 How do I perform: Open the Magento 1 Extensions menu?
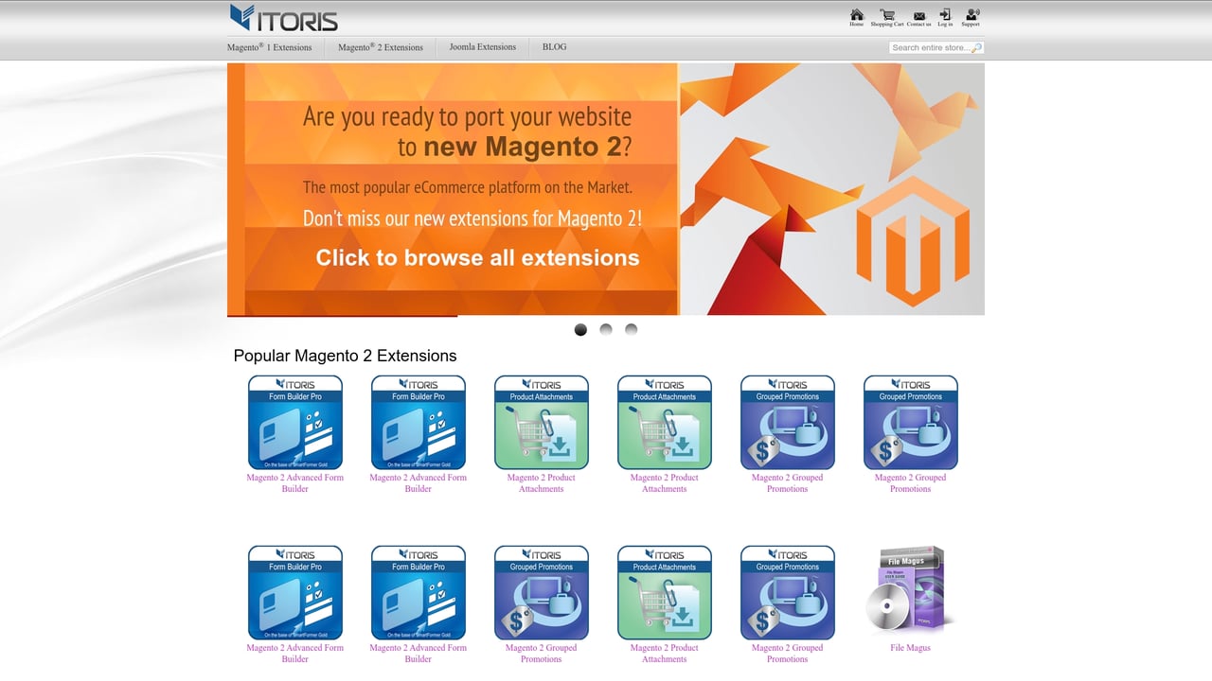(273, 46)
